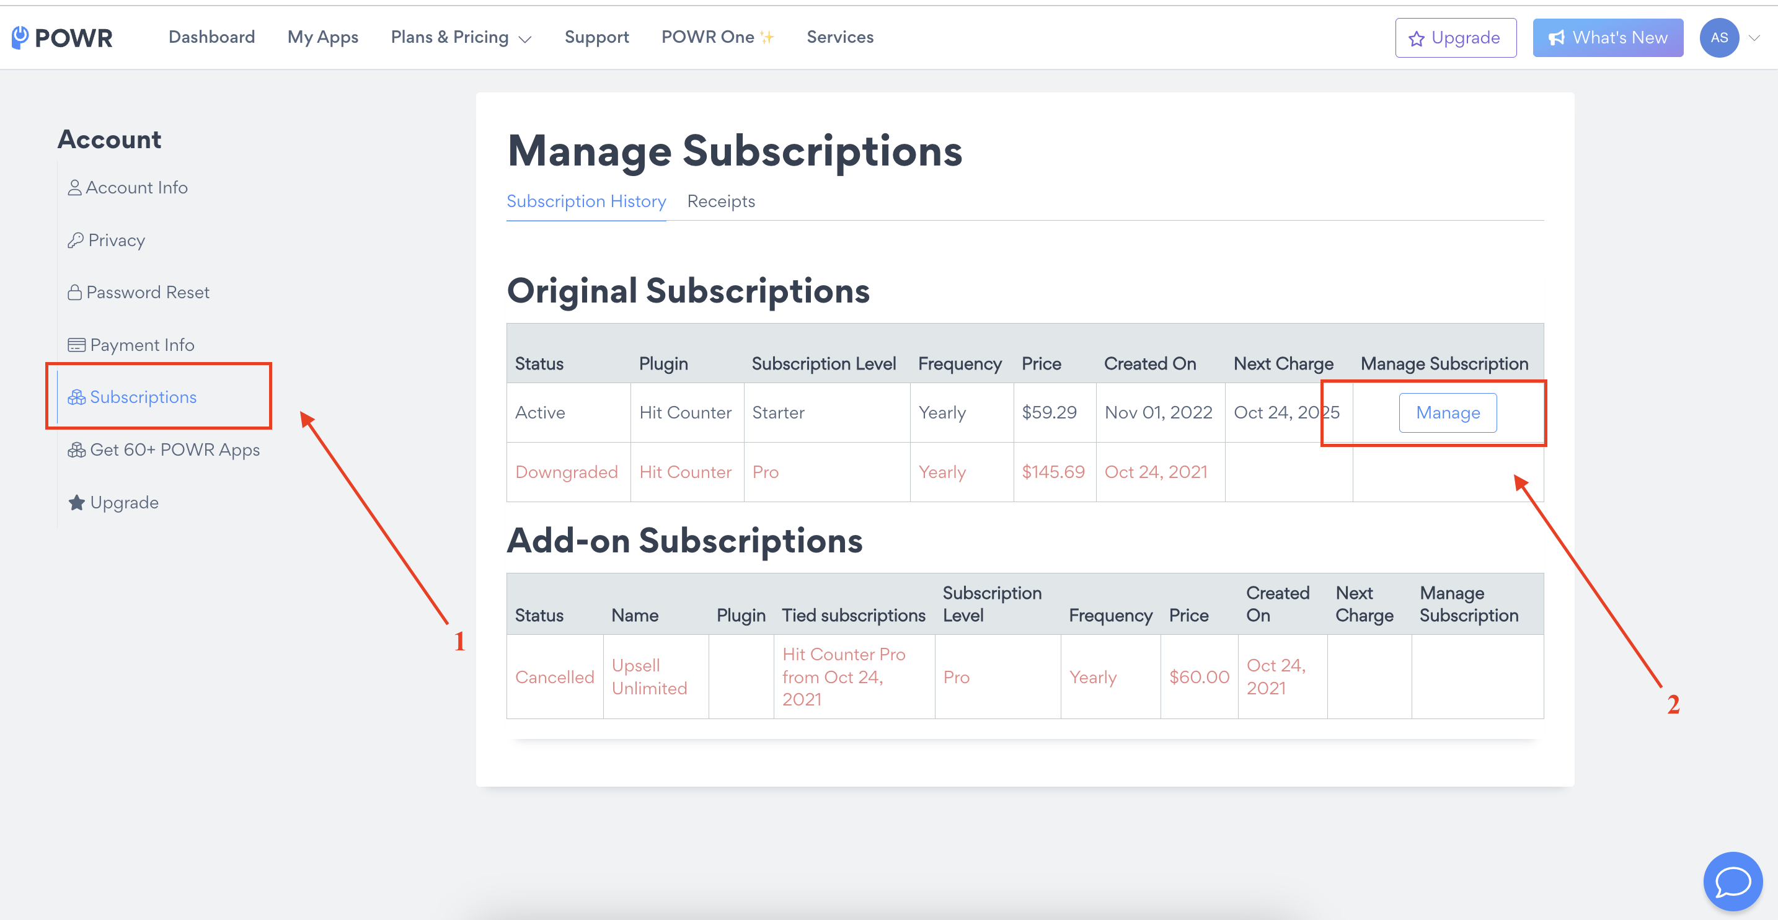Screen dimensions: 1778x920
Task: Click the Manage Subscriptions page title
Action: pos(735,151)
